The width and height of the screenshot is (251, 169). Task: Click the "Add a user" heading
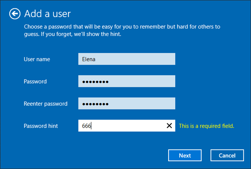[47, 14]
